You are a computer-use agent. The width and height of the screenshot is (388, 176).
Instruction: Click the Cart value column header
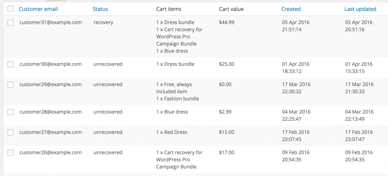(231, 9)
